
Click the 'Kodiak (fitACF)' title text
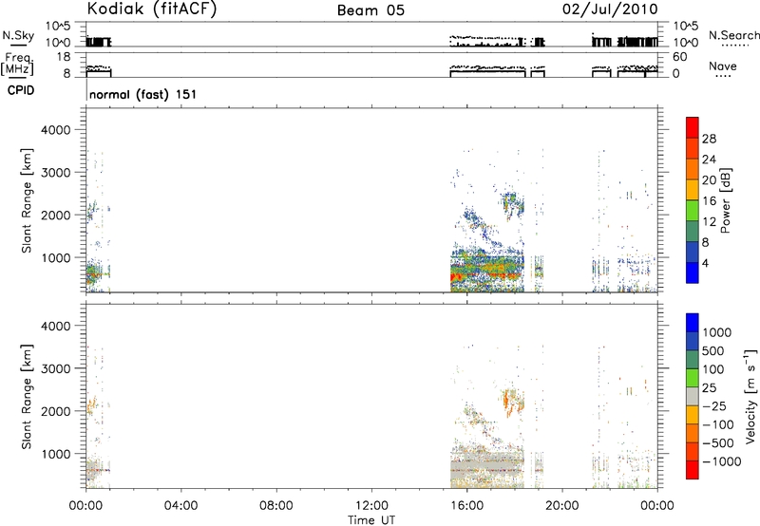[x=152, y=9]
